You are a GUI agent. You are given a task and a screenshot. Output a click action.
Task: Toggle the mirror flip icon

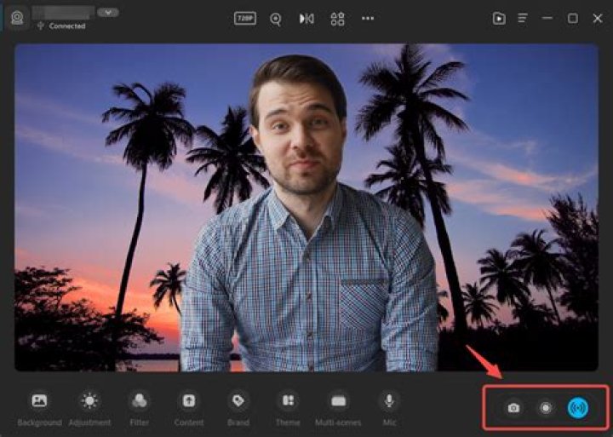[x=306, y=19]
